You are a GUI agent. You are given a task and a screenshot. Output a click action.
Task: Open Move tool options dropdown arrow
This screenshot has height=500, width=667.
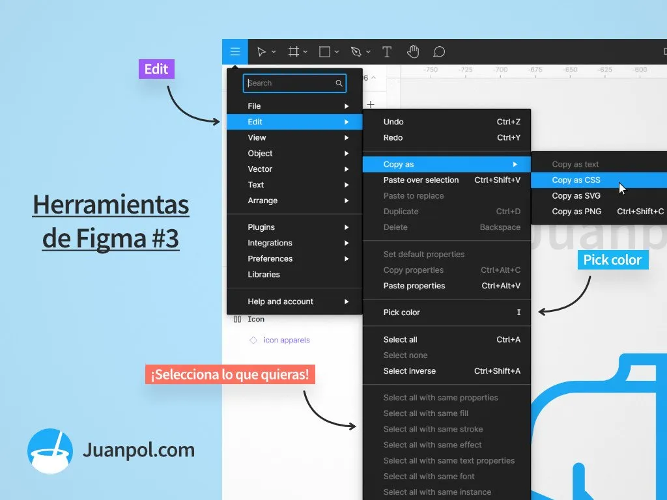tap(274, 52)
